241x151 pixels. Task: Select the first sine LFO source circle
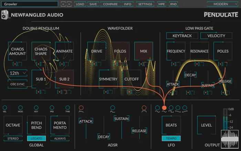tap(157, 108)
